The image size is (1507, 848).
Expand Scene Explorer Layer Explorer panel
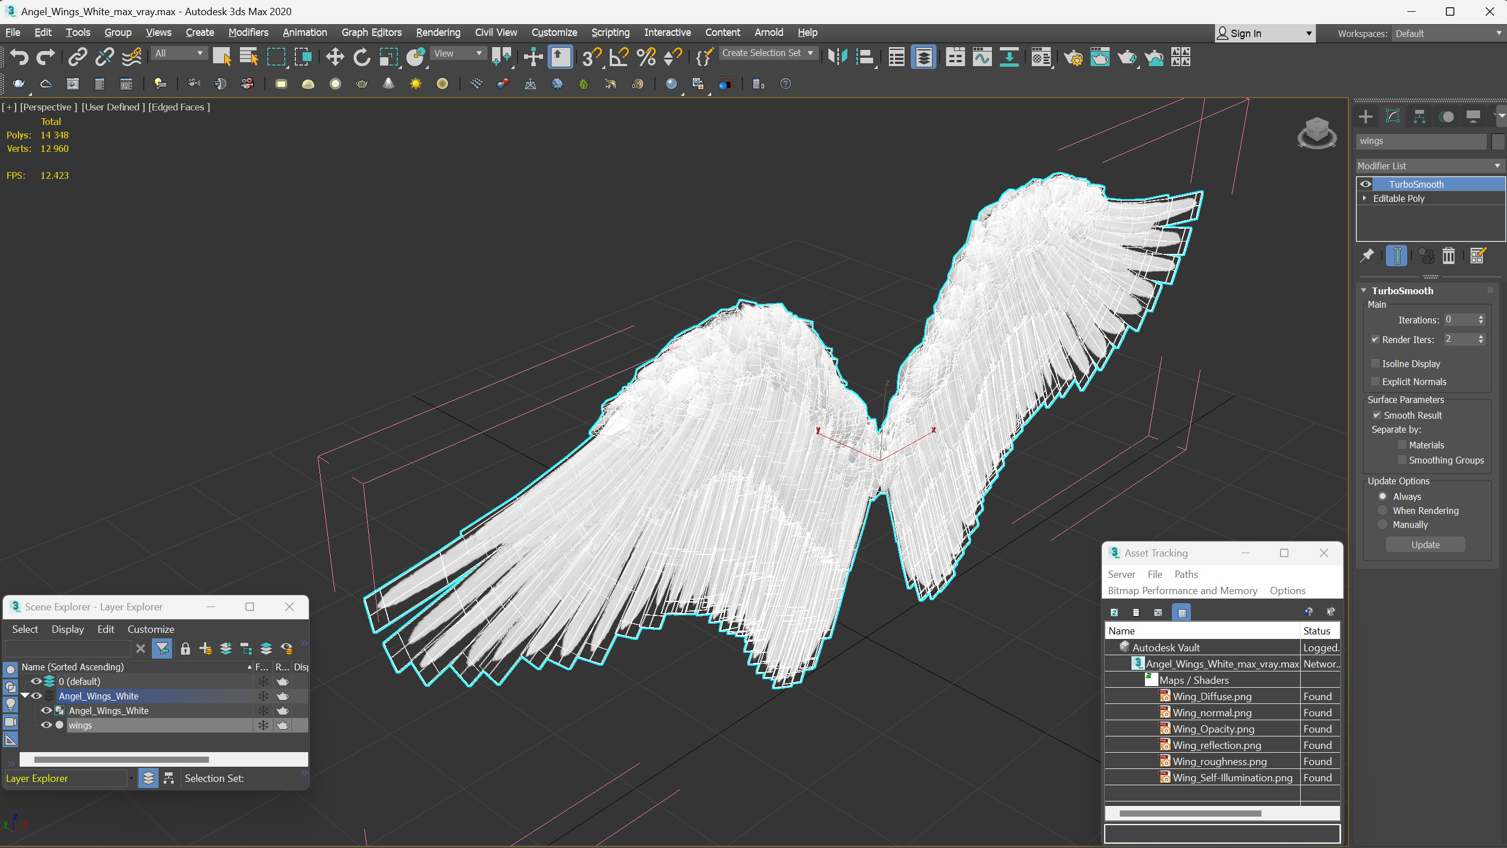(249, 607)
